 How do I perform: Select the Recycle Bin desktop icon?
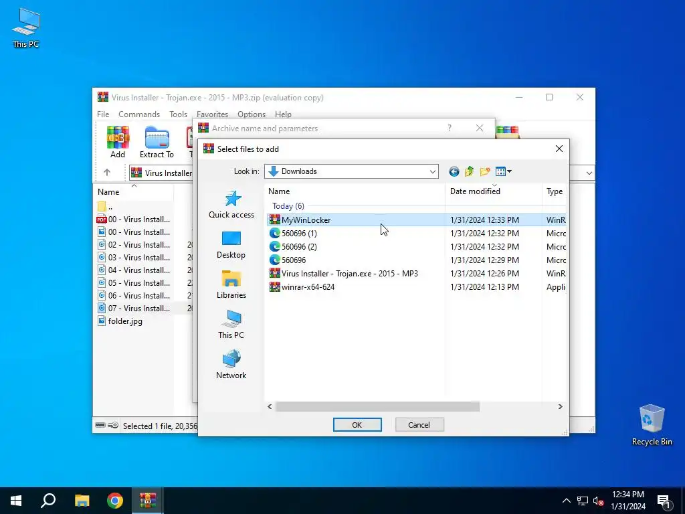tap(652, 425)
